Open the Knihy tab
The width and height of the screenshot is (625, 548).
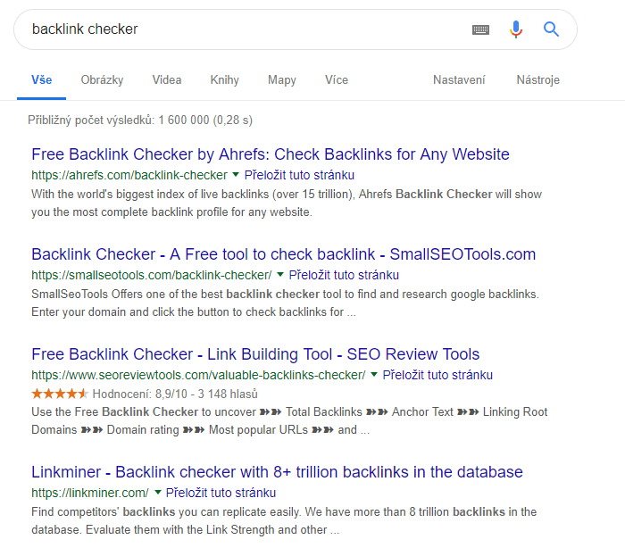(224, 80)
